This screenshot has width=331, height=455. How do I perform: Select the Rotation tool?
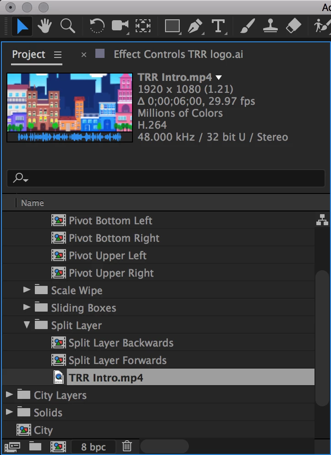pyautogui.click(x=97, y=26)
